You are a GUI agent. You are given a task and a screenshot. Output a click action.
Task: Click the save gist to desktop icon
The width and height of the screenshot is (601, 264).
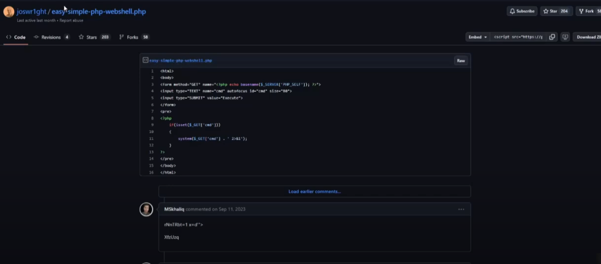coord(565,37)
